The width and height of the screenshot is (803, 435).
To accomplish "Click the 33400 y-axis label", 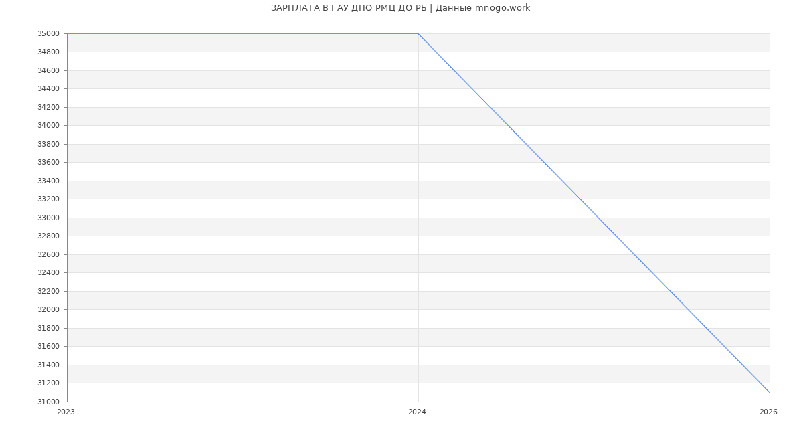I will 48,181.
